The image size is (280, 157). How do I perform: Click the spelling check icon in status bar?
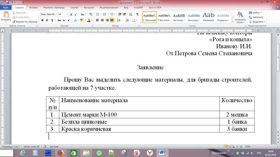click(x=45, y=146)
